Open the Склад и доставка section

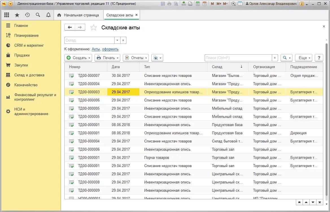[x=29, y=75]
